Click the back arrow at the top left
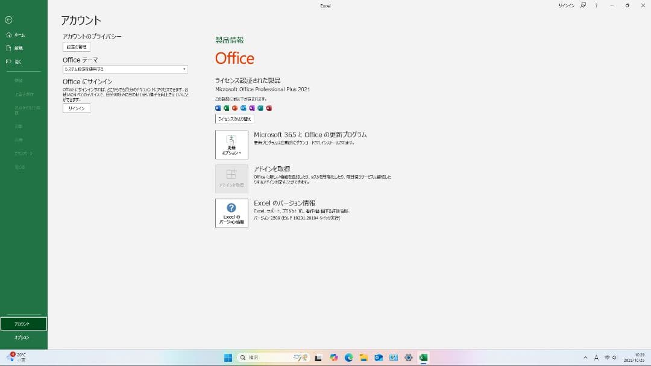Image resolution: width=651 pixels, height=366 pixels. (8, 19)
